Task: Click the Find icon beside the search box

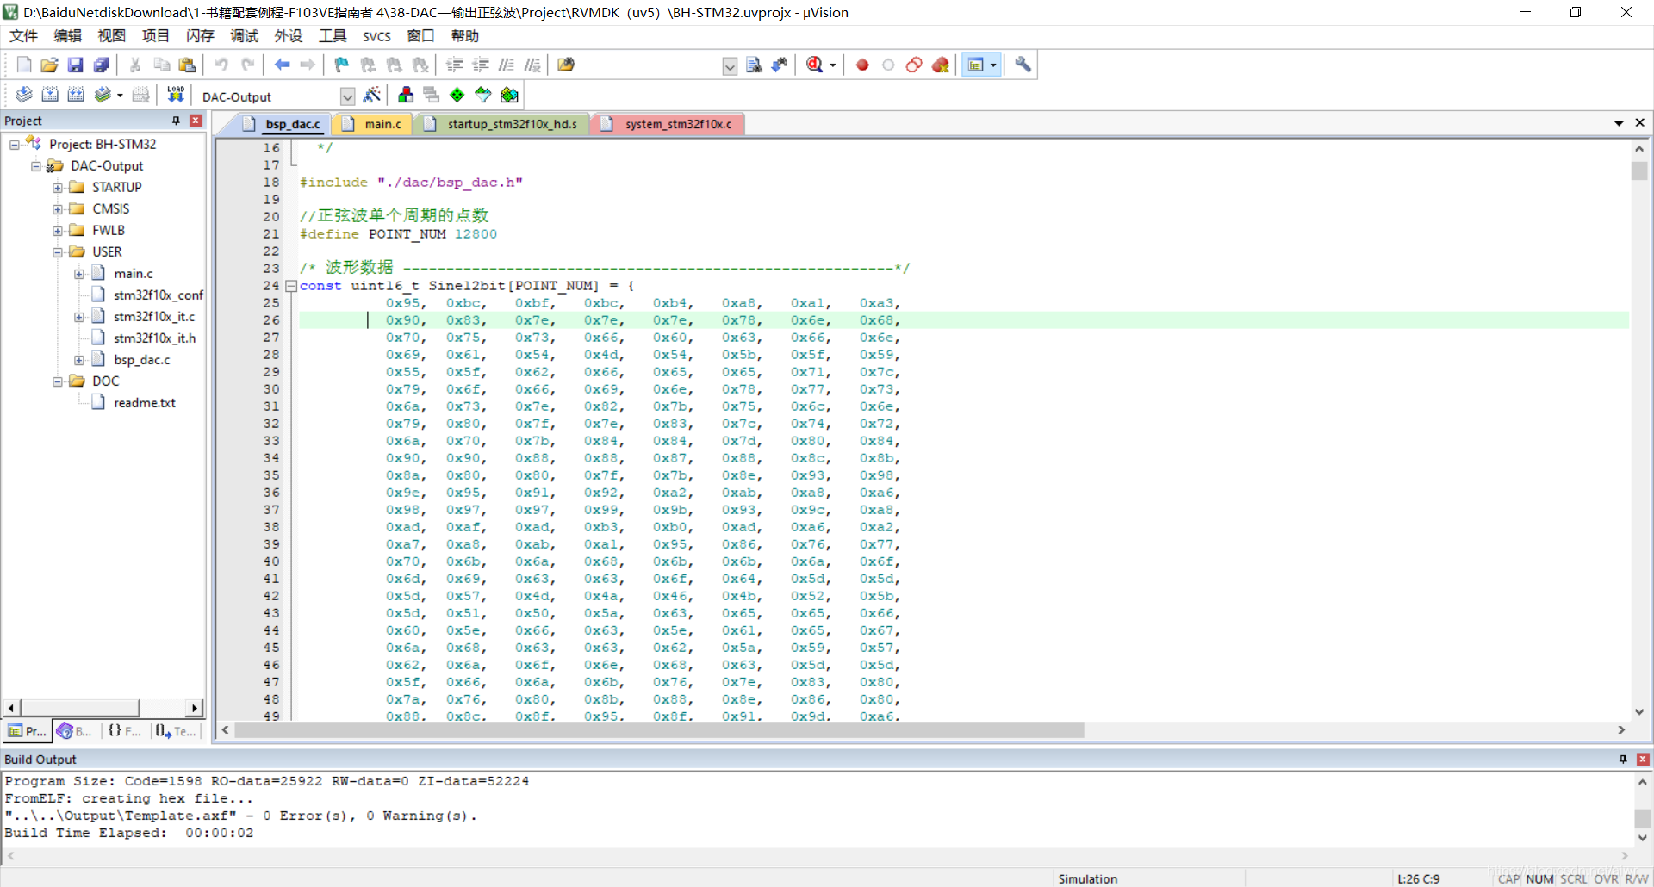Action: [x=754, y=65]
